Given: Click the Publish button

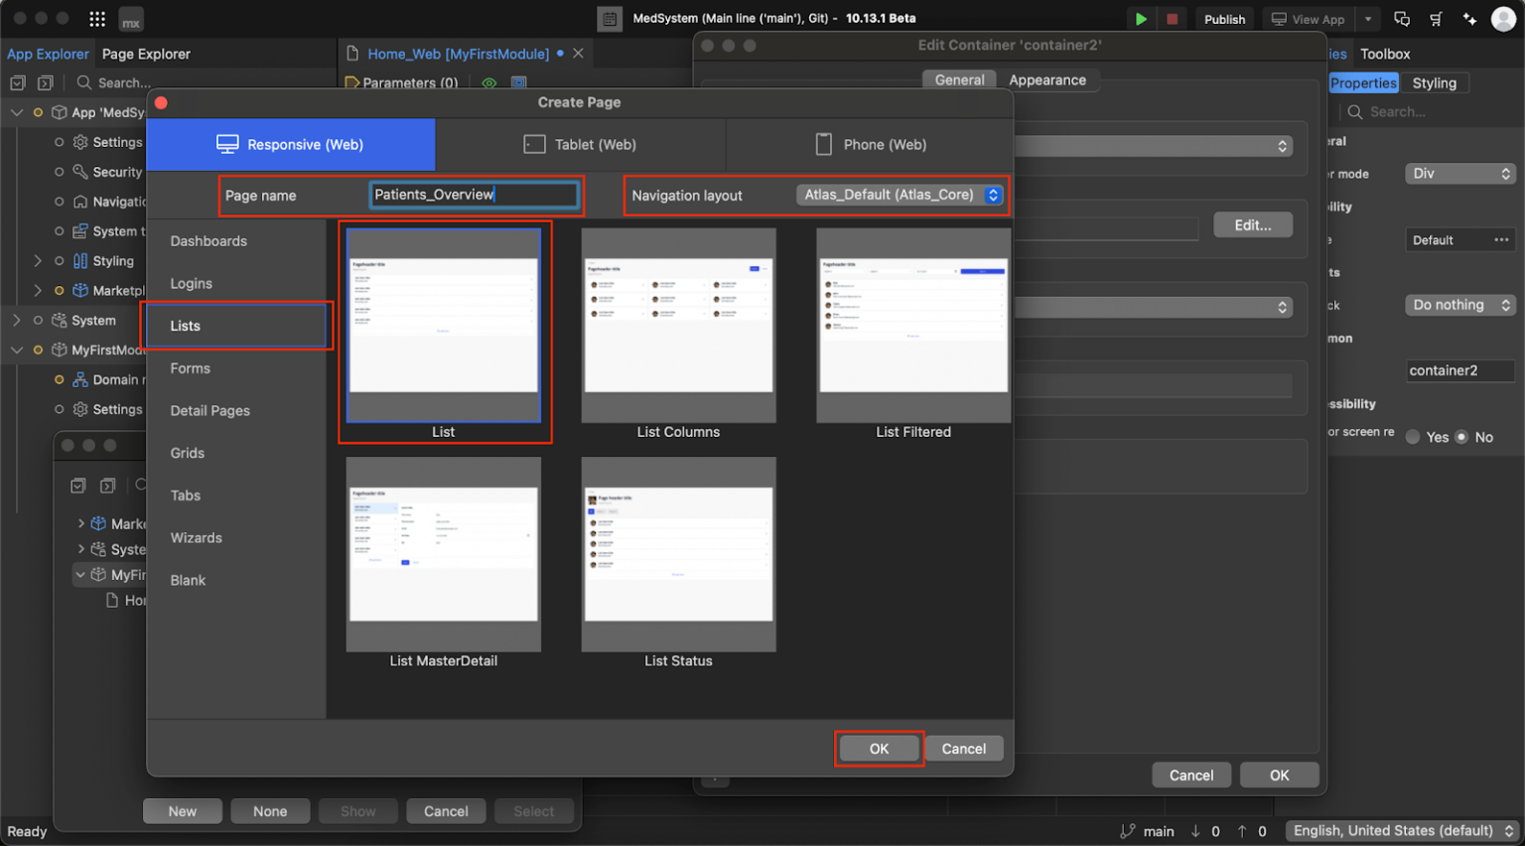Looking at the screenshot, I should (x=1224, y=18).
